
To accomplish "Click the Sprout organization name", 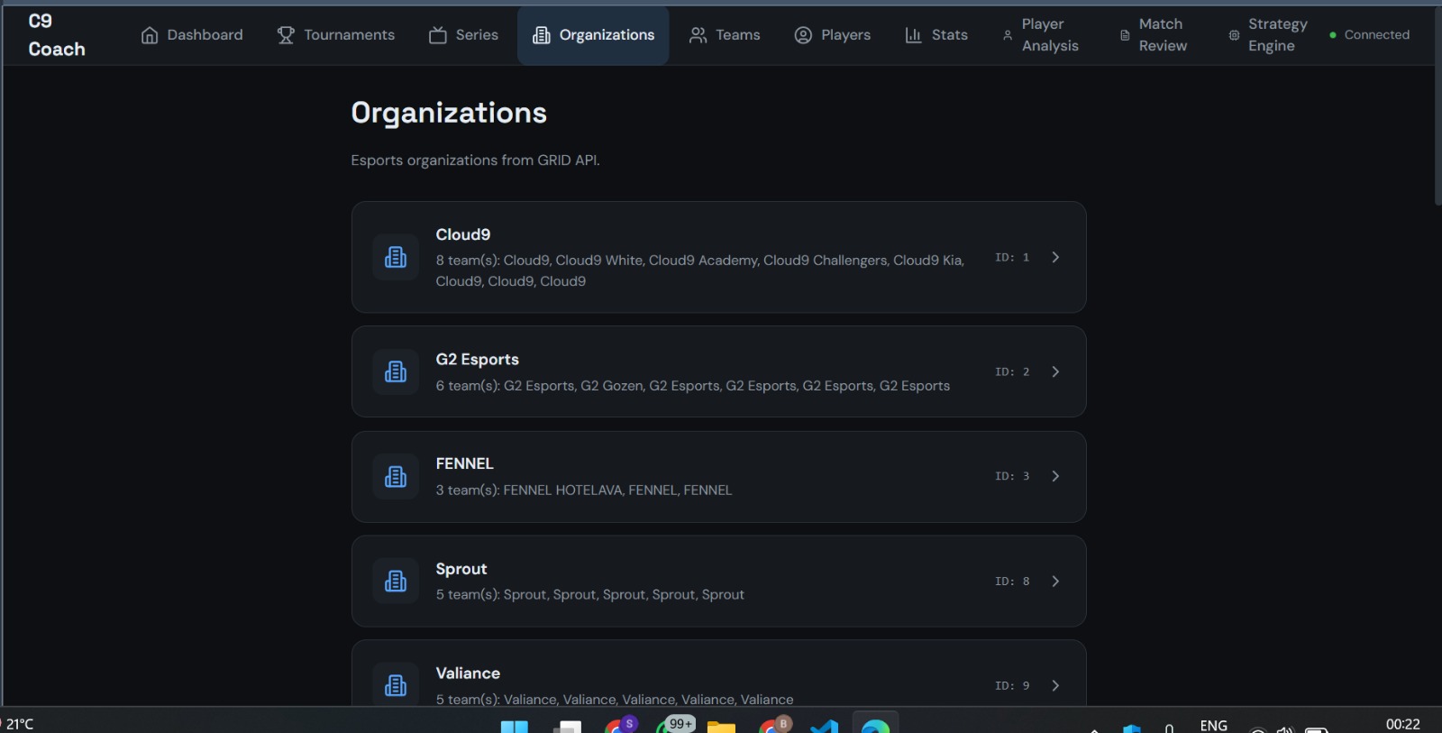I will pyautogui.click(x=461, y=569).
